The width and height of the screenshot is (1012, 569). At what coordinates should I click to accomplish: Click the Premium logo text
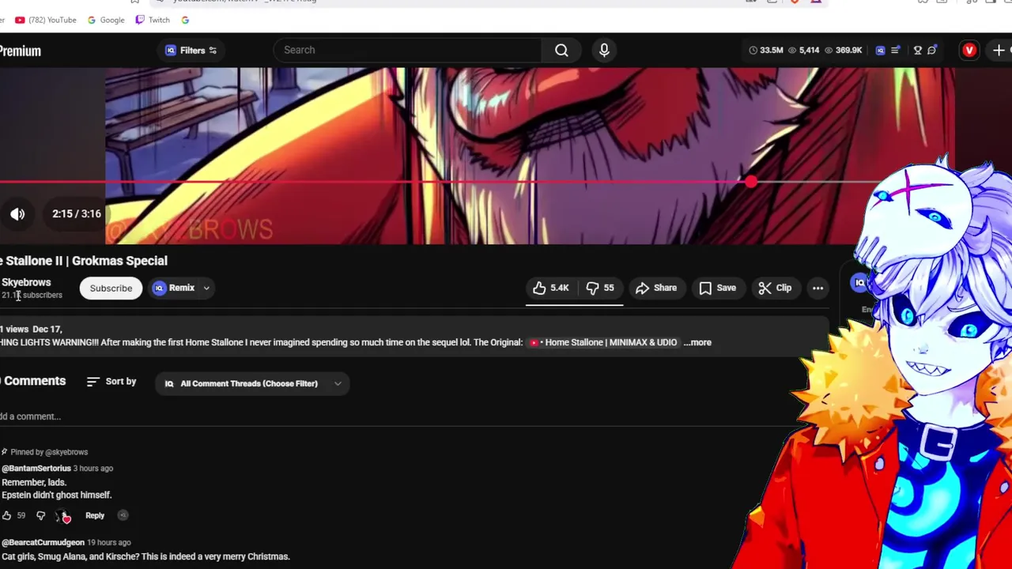(20, 51)
